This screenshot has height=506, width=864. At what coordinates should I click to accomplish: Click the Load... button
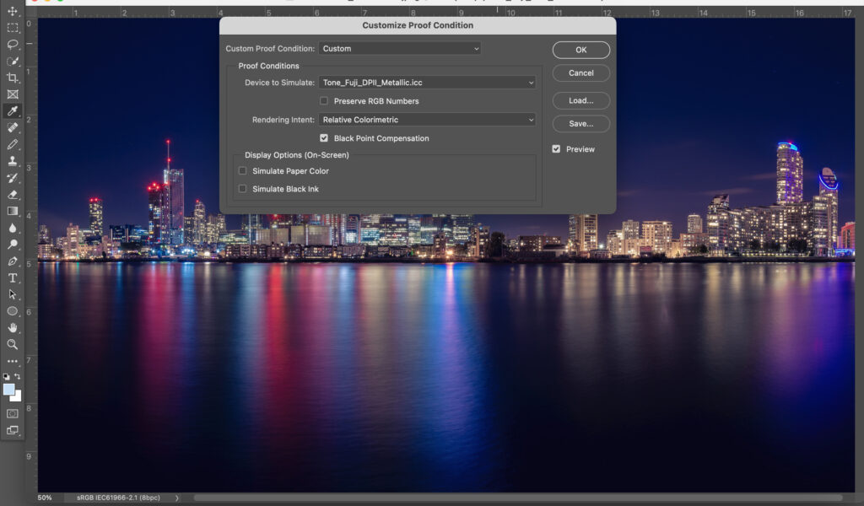[581, 100]
